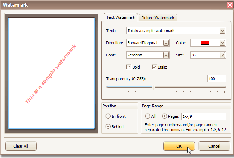Click the Transparency value field
The width and height of the screenshot is (234, 158).
[216, 79]
